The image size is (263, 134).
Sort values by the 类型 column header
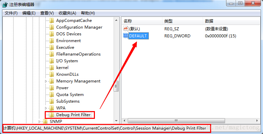182,21
